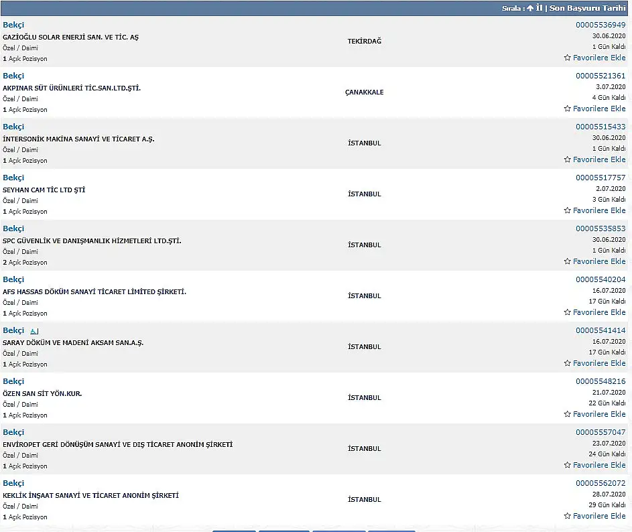The image size is (632, 532).
Task: Click listing ID 00005540204
Action: [601, 279]
